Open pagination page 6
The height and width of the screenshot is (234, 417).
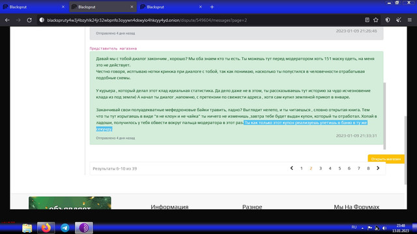pos(349,168)
